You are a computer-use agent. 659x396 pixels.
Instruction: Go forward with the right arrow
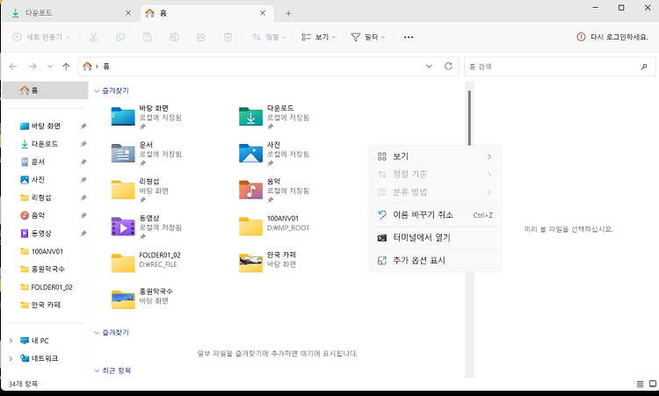point(33,67)
